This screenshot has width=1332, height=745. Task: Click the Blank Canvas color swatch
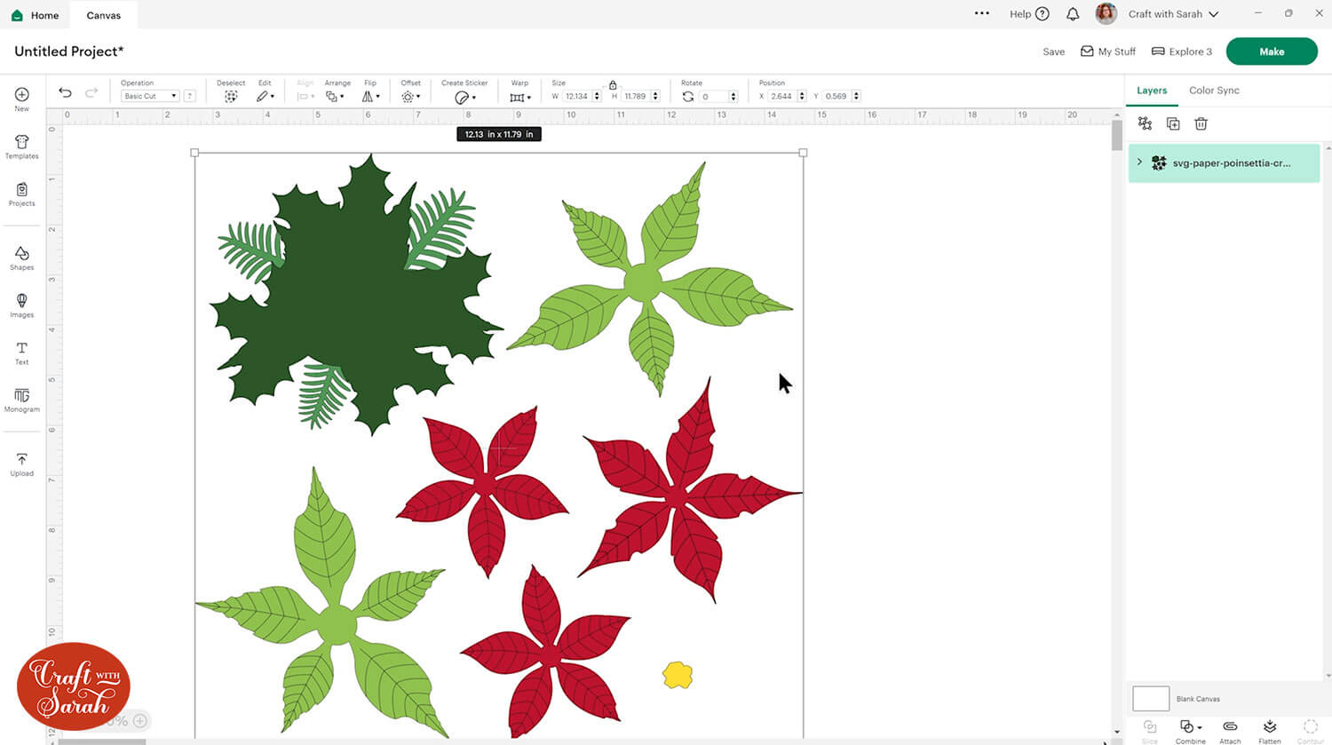click(x=1151, y=698)
